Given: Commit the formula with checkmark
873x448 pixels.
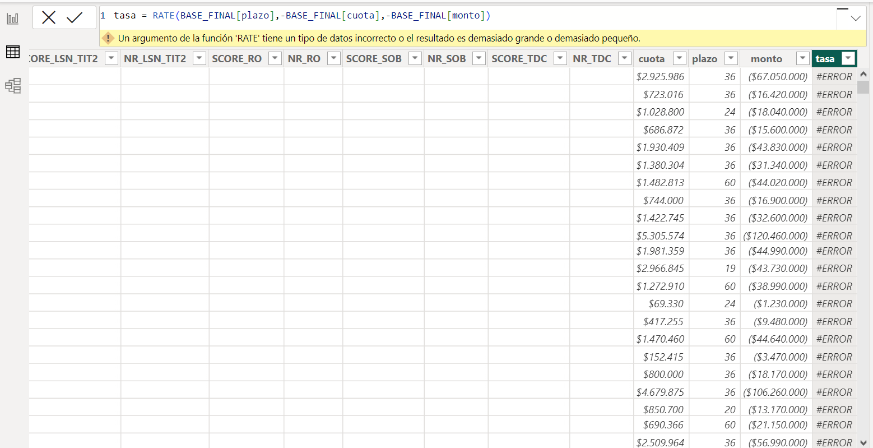Looking at the screenshot, I should [75, 18].
